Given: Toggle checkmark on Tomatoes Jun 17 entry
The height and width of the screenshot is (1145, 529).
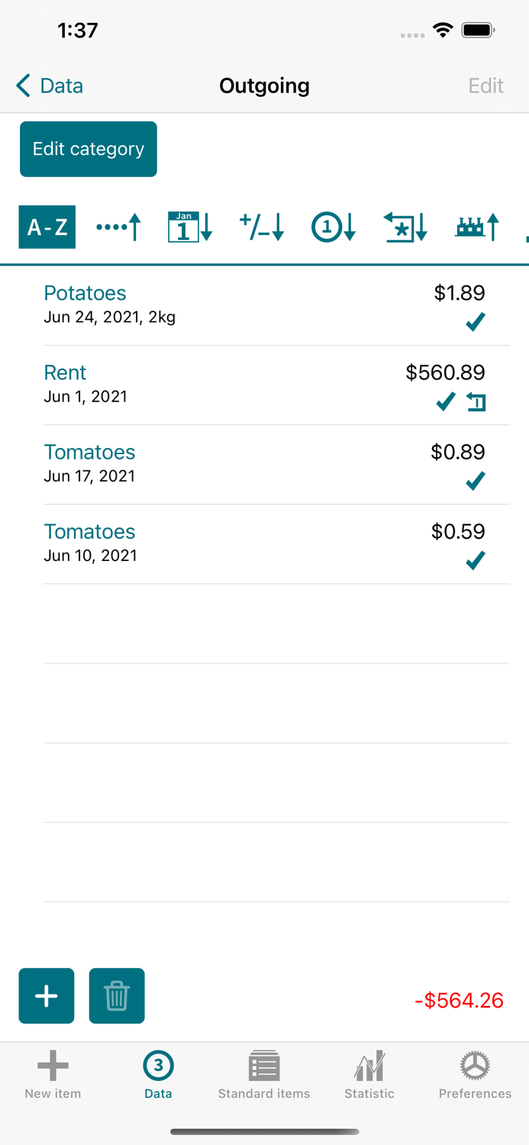Looking at the screenshot, I should point(476,481).
